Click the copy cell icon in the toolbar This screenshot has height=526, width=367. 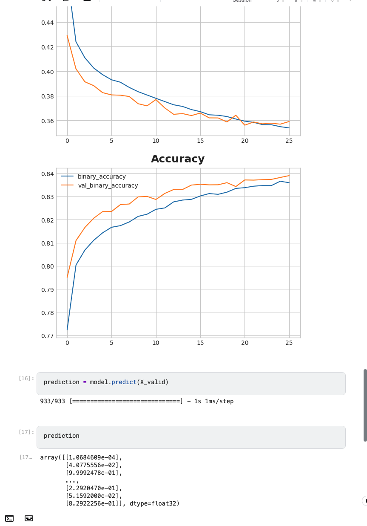[x=65, y=1]
